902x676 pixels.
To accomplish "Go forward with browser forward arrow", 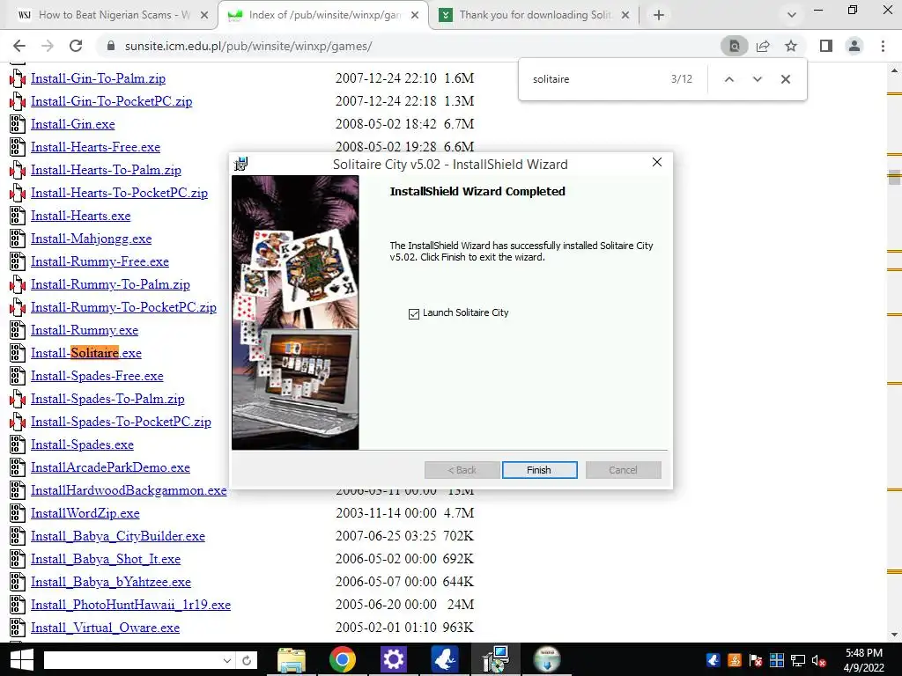I will (48, 46).
